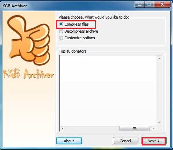Click the down arrow of vertical scrollbar
The height and width of the screenshot is (150, 173).
pyautogui.click(x=159, y=123)
